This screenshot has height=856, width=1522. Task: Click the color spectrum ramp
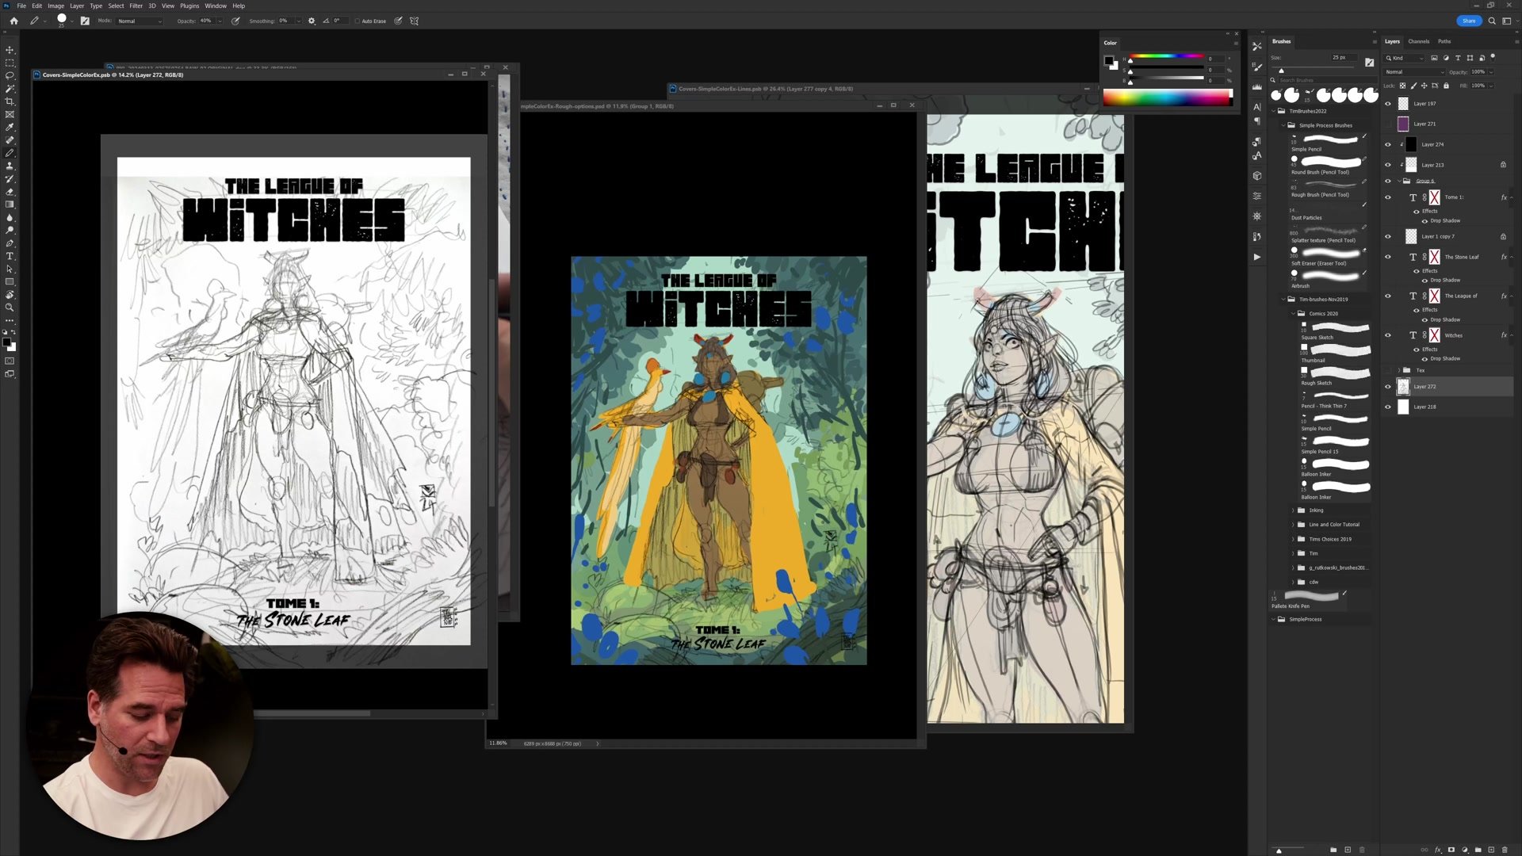click(x=1167, y=97)
